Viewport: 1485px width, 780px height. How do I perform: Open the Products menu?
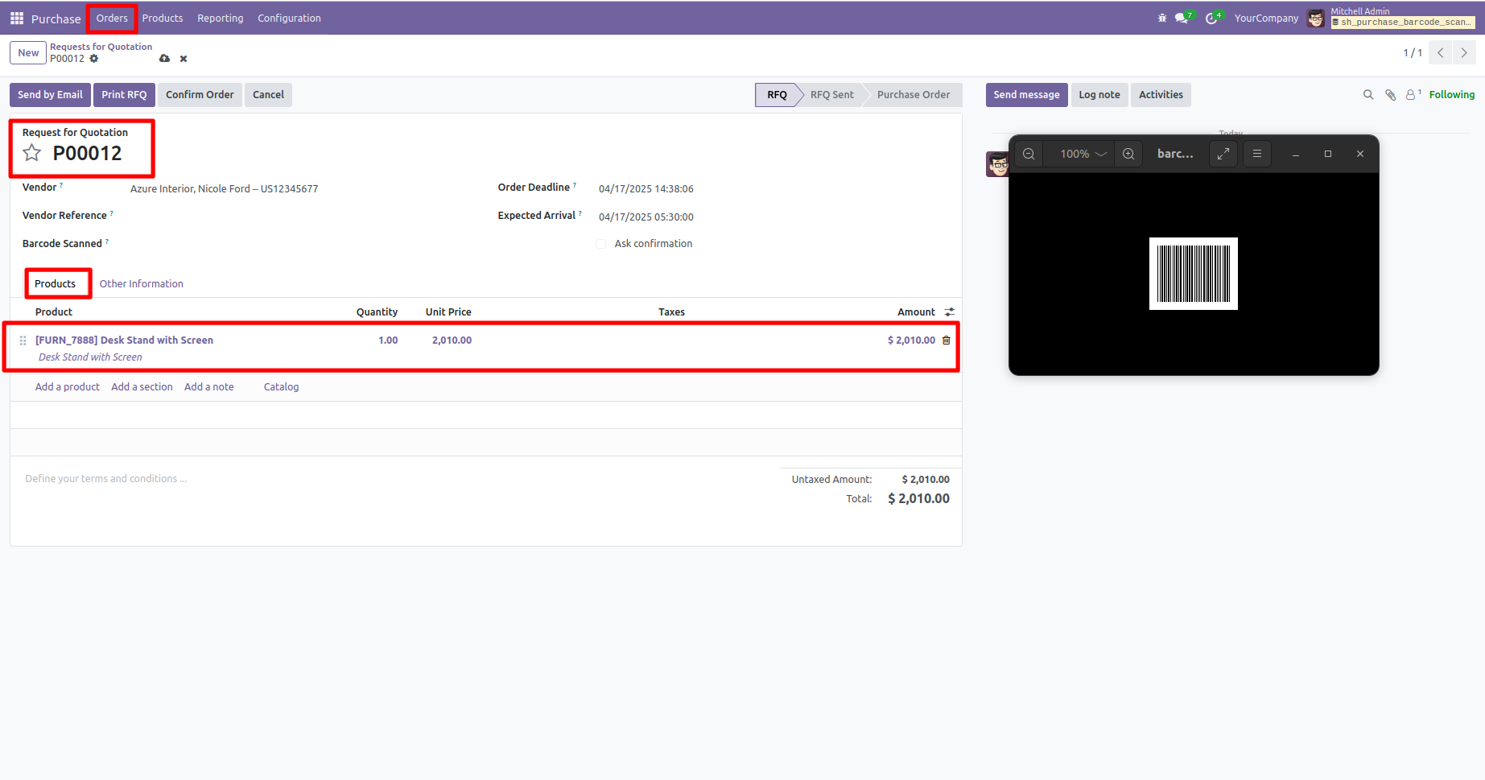point(163,18)
